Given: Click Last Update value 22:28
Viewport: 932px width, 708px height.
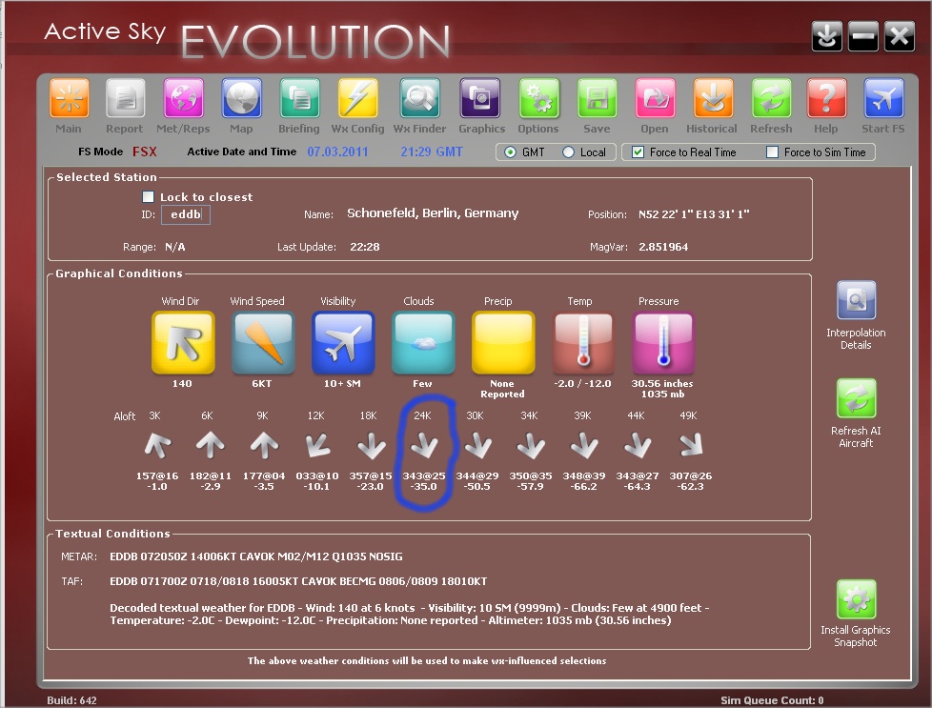Looking at the screenshot, I should (x=364, y=247).
